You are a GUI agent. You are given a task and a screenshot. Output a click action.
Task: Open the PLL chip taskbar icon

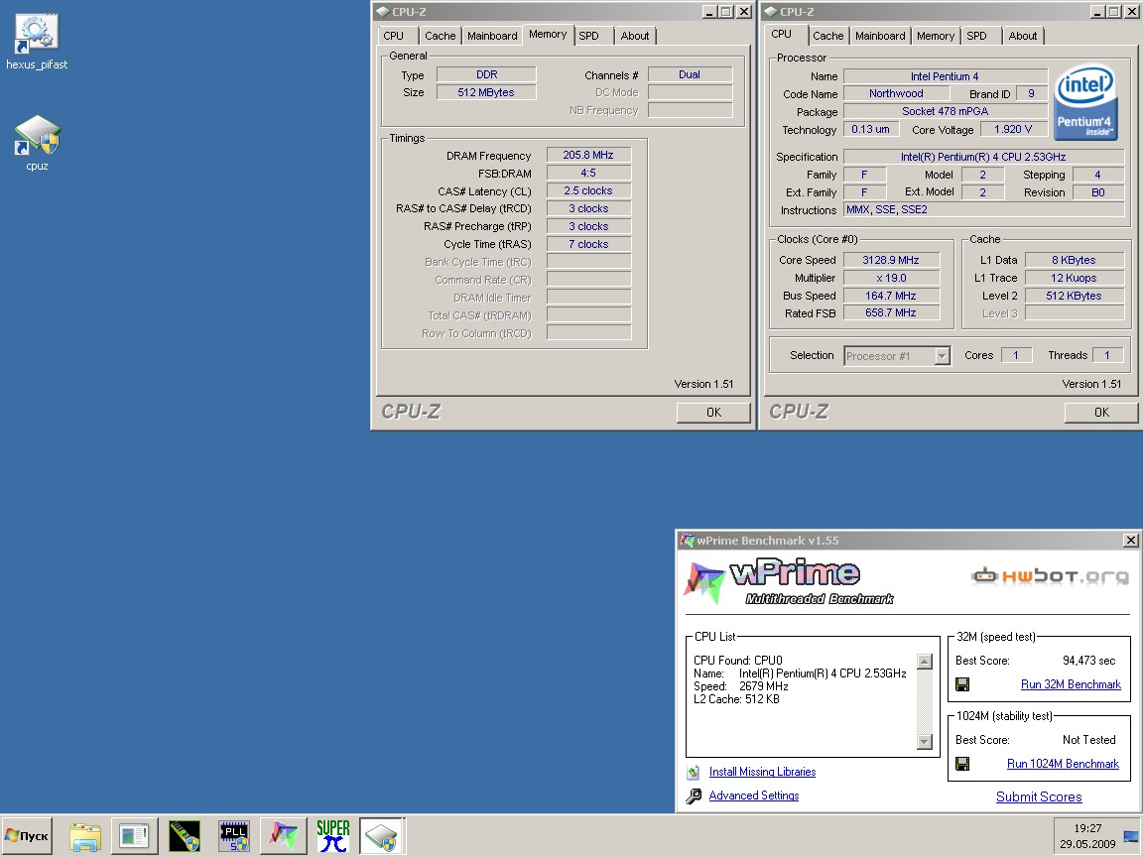pyautogui.click(x=234, y=836)
